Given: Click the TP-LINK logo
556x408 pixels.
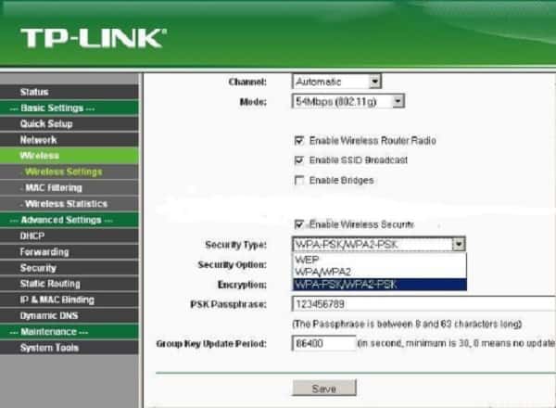Looking at the screenshot, I should 94,38.
